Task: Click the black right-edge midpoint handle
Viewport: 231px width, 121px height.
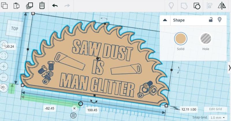Action: click(172, 70)
